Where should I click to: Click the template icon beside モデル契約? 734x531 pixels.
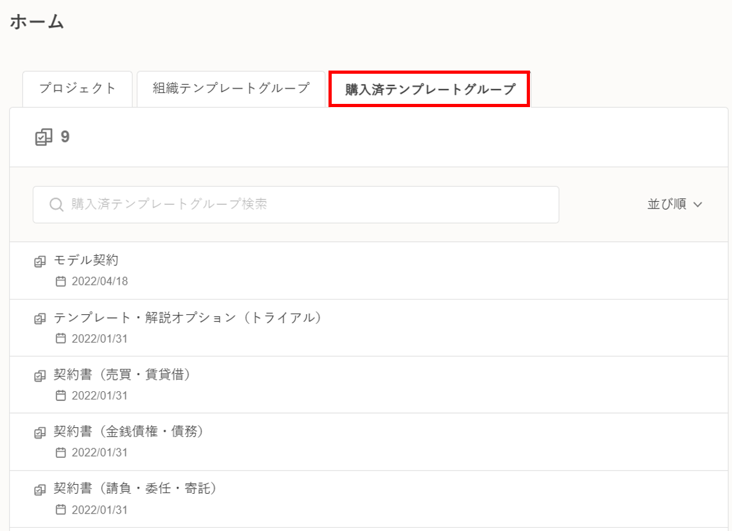coord(40,262)
